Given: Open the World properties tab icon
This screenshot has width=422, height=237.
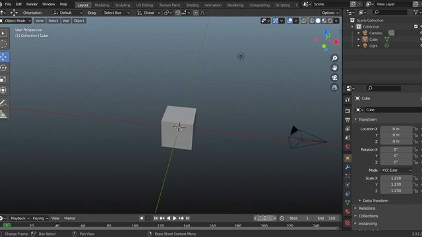Looking at the screenshot, I should (347, 146).
